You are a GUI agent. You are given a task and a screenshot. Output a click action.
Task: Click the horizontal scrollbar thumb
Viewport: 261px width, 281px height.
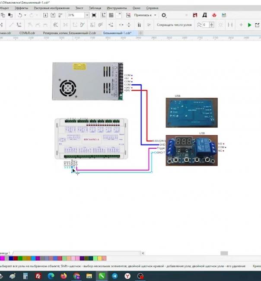coord(224,253)
